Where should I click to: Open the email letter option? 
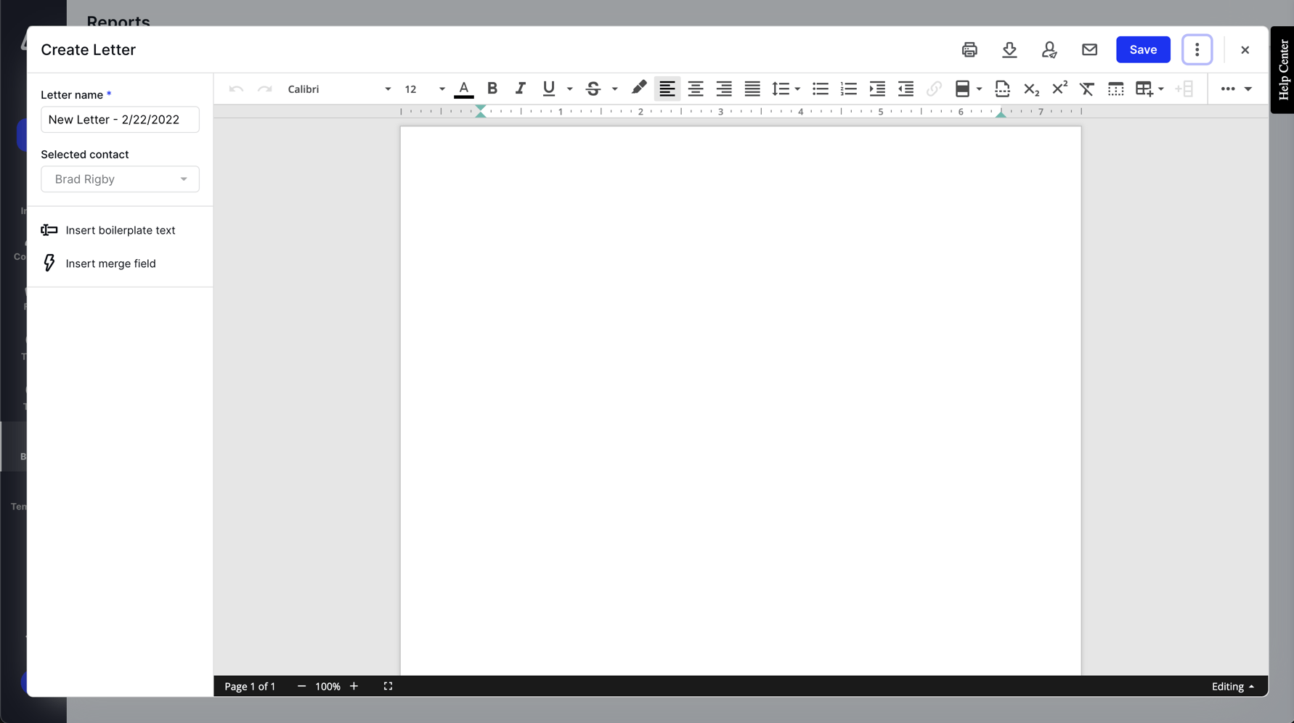pos(1089,49)
